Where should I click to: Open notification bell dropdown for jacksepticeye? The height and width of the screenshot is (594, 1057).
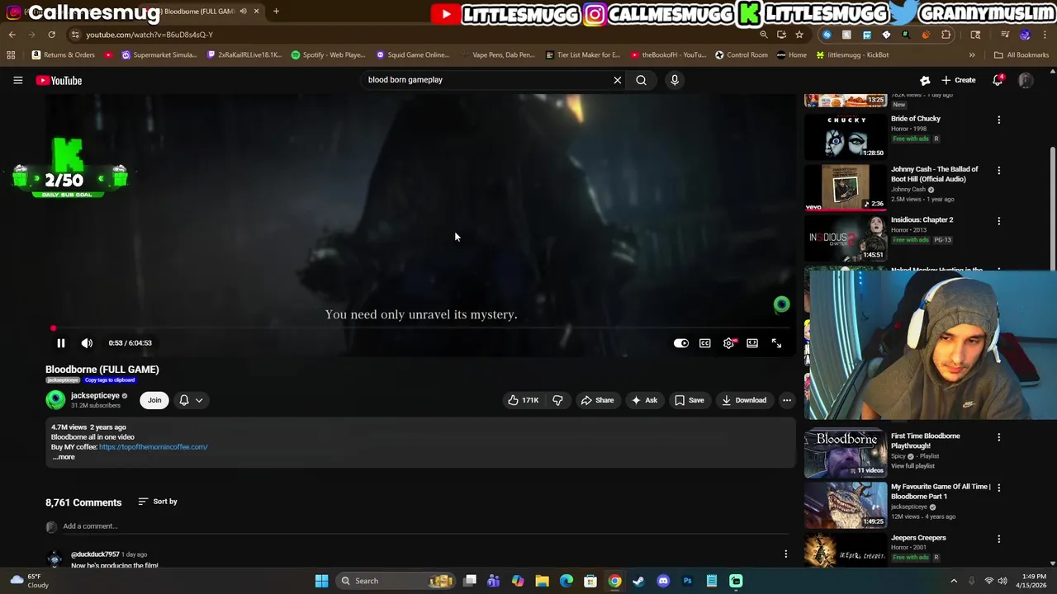click(x=191, y=400)
